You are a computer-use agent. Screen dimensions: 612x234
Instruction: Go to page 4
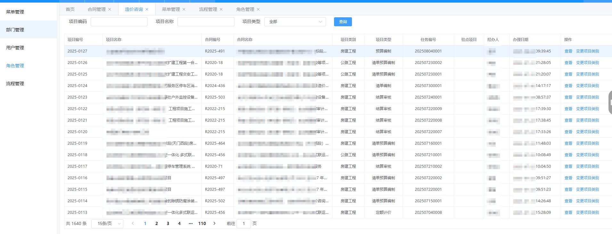pyautogui.click(x=179, y=223)
